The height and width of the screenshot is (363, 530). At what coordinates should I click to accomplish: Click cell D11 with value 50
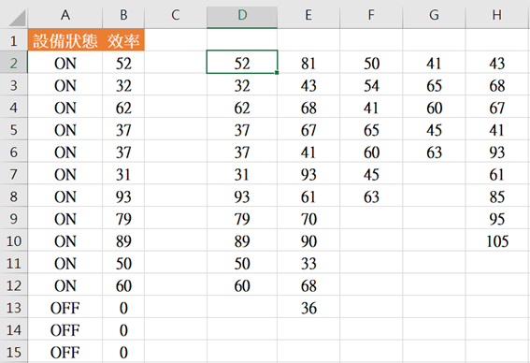coord(242,263)
